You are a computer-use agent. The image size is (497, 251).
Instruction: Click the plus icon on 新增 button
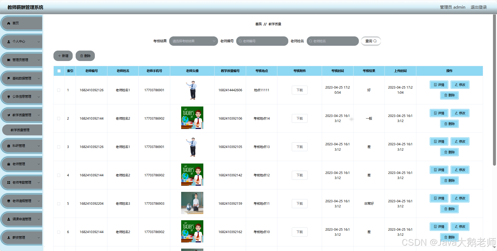pyautogui.click(x=59, y=56)
